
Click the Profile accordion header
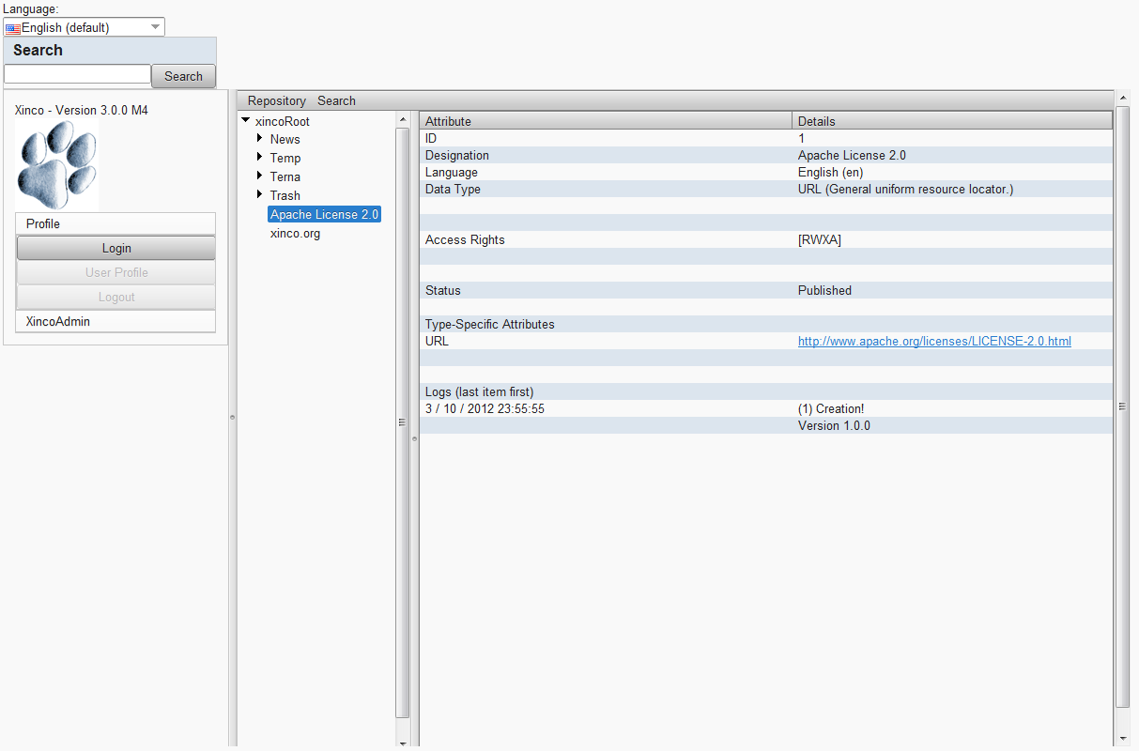pos(116,223)
